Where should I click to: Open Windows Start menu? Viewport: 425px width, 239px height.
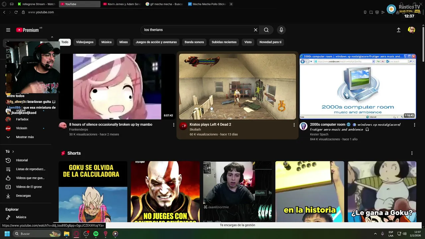point(7,234)
